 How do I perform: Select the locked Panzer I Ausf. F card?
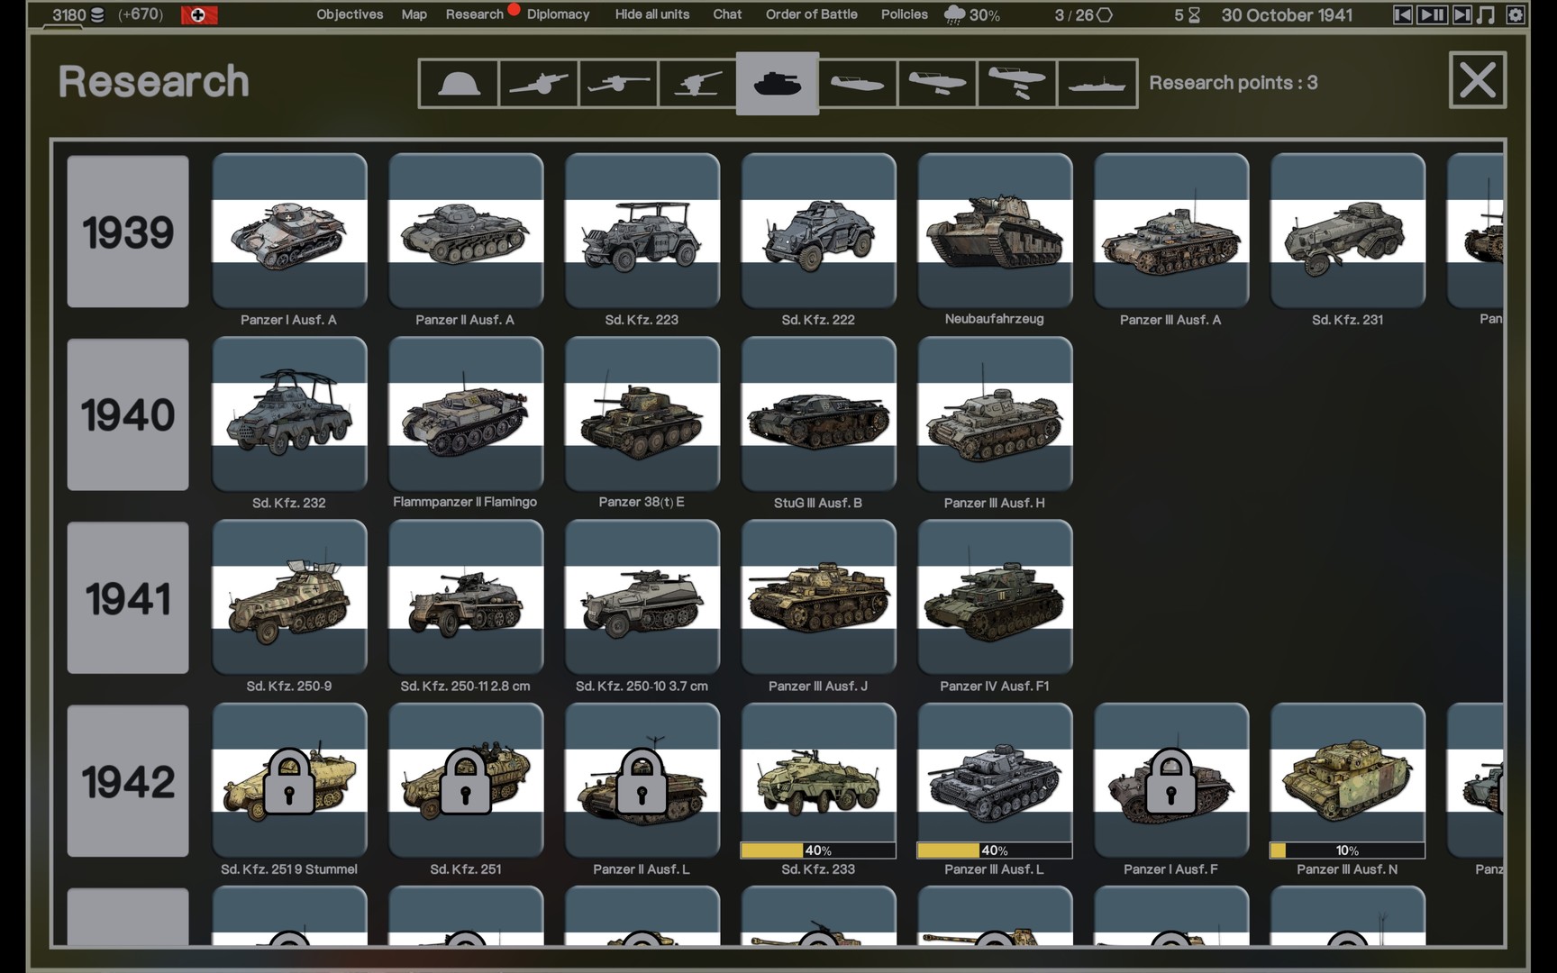[1170, 780]
